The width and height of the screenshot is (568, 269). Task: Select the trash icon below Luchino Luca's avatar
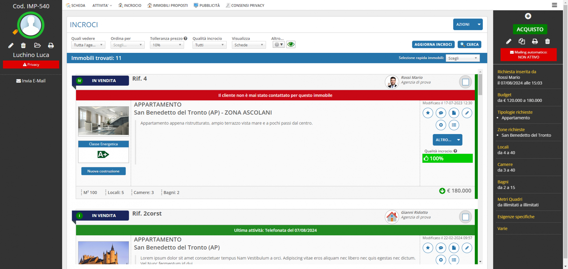coord(23,45)
